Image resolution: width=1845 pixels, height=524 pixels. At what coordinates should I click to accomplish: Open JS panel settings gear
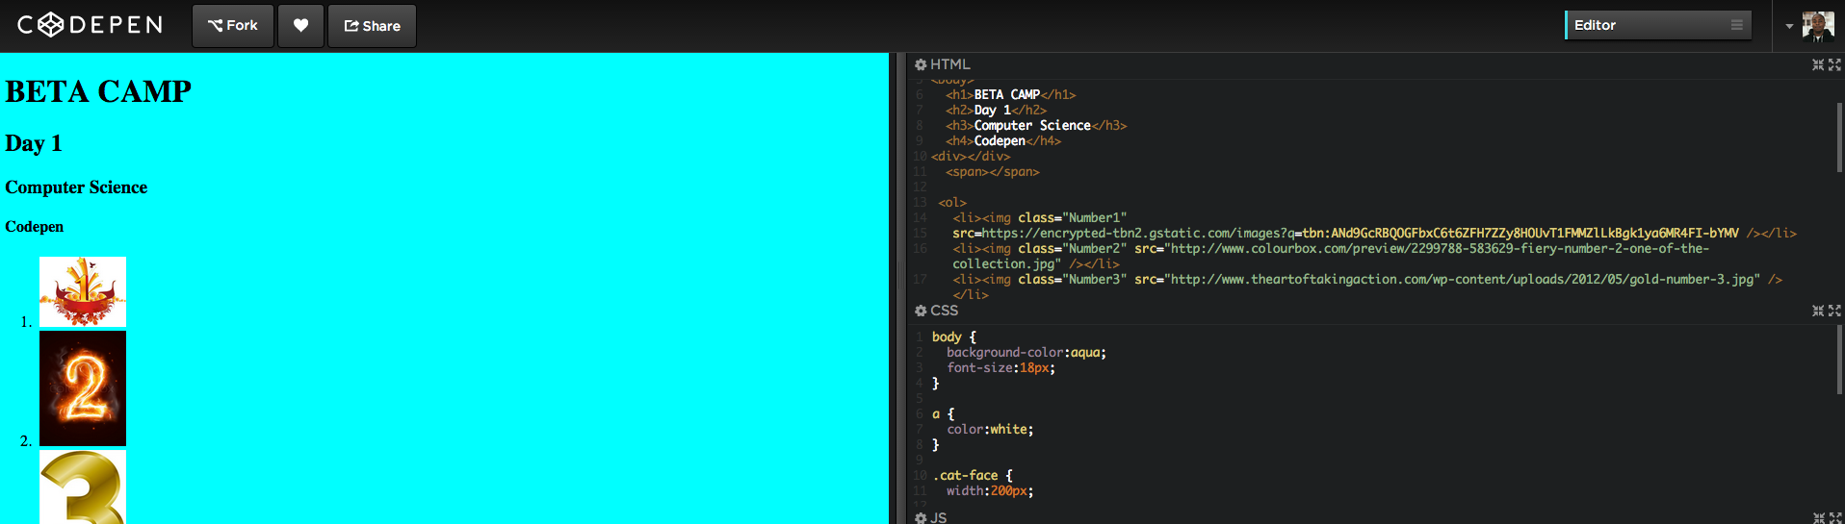921,518
